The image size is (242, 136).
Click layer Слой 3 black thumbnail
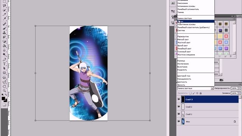pyautogui.click(x=183, y=99)
